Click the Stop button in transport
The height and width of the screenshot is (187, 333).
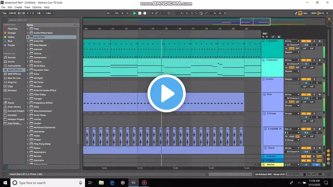coord(140,13)
